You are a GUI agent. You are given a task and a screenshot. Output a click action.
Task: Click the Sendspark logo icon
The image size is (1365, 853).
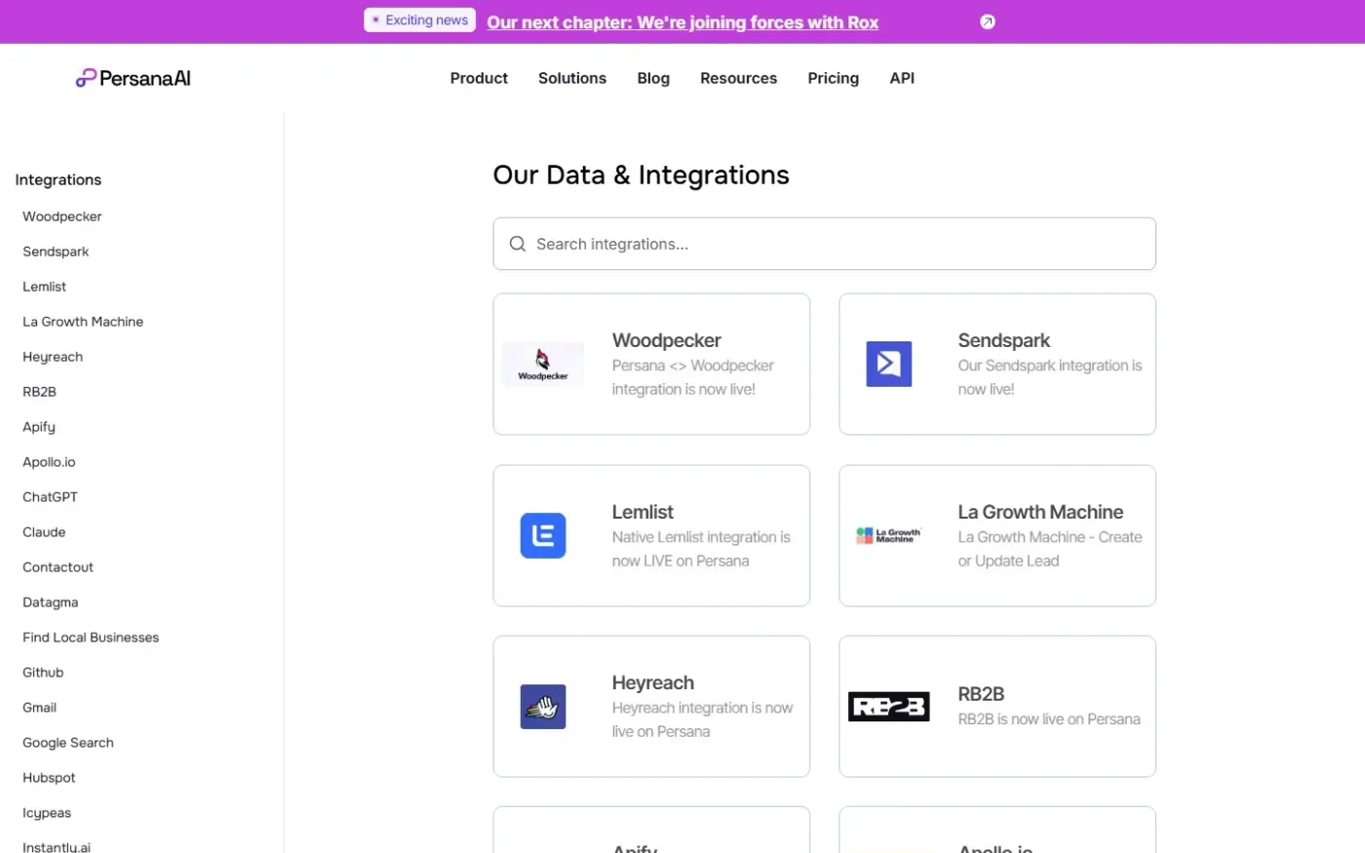tap(889, 365)
